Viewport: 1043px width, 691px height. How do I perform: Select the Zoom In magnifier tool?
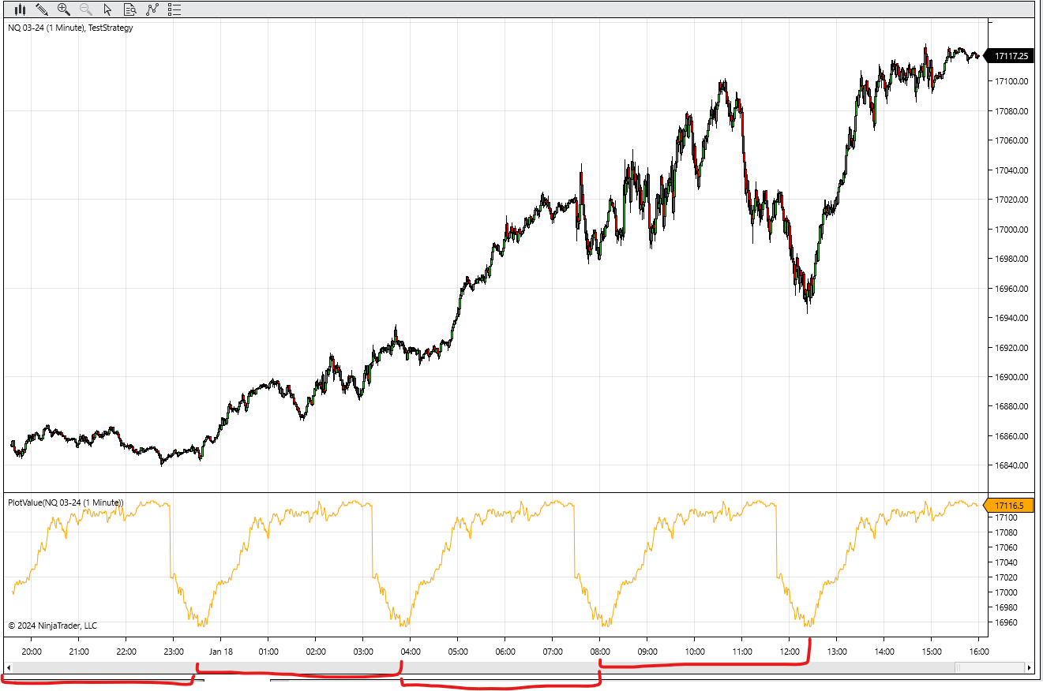pyautogui.click(x=64, y=9)
